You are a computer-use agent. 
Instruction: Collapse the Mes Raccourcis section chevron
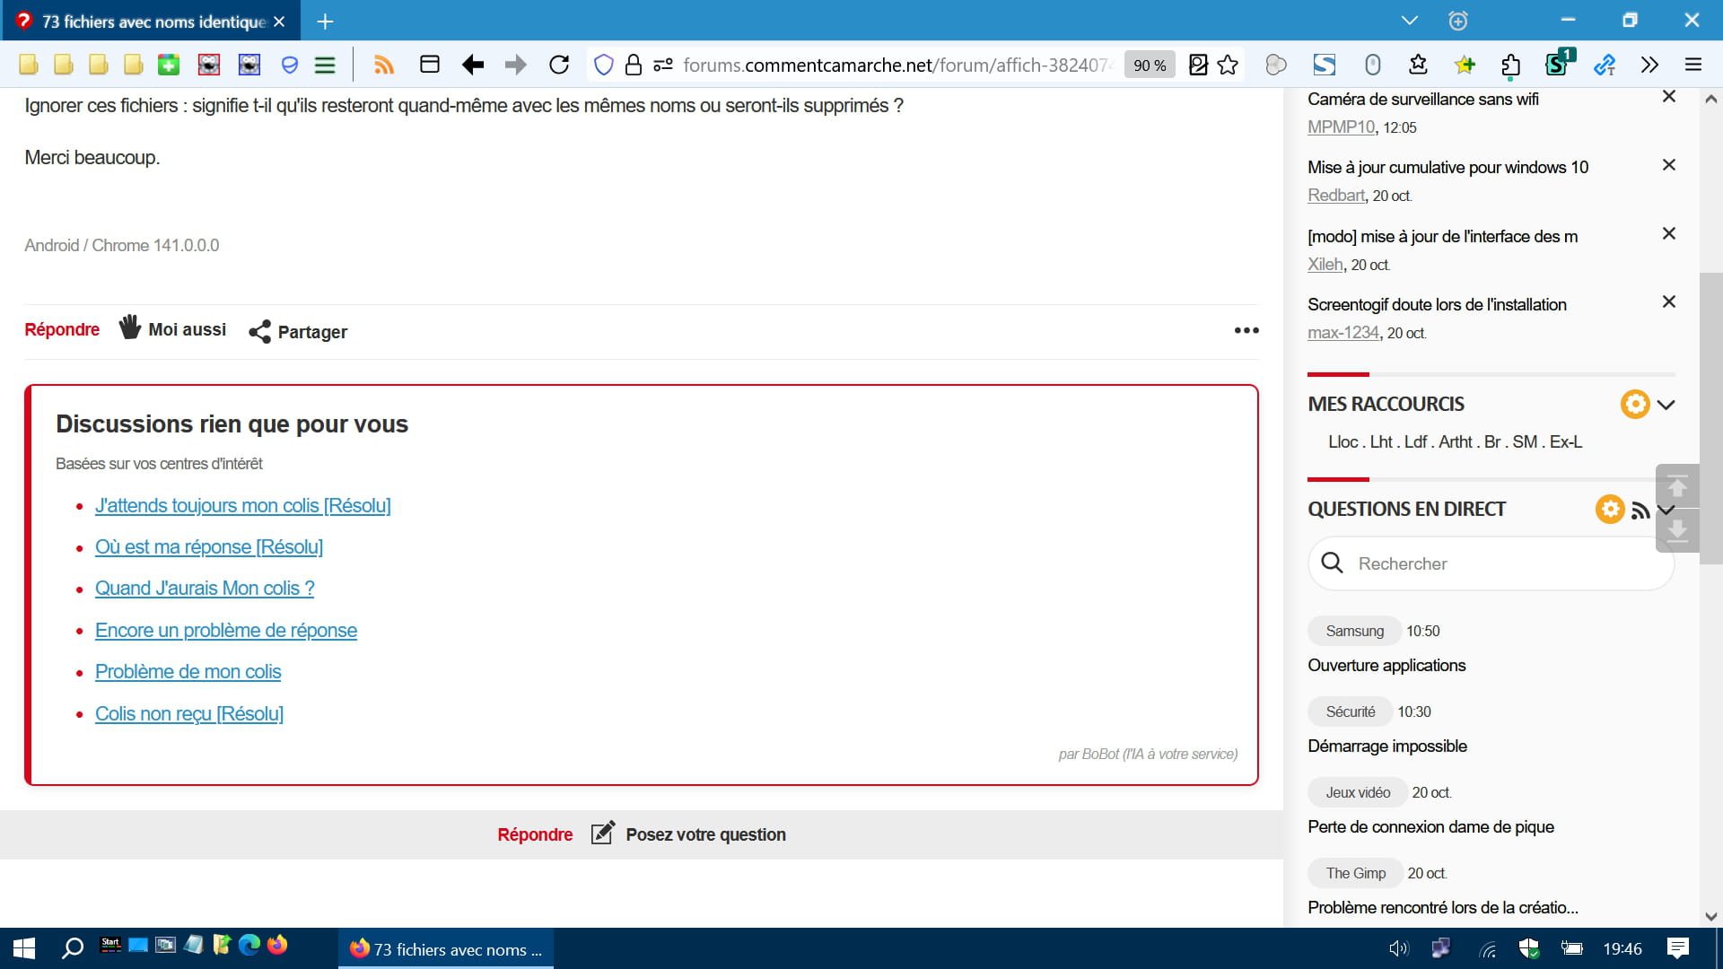point(1666,405)
